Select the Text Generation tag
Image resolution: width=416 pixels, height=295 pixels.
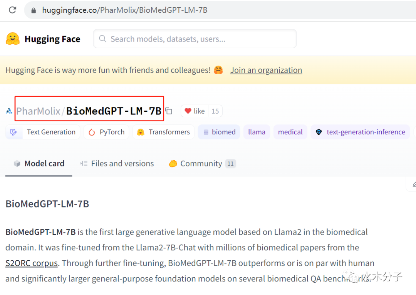click(x=43, y=132)
